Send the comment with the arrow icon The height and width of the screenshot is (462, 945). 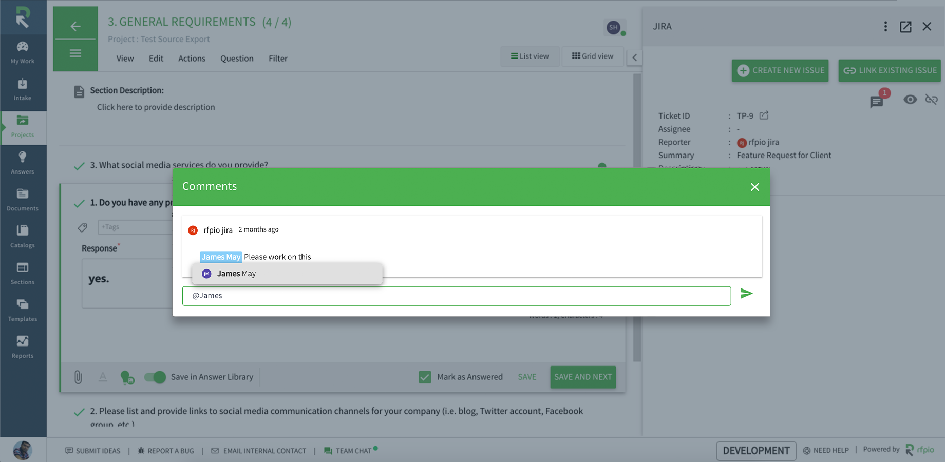tap(746, 294)
